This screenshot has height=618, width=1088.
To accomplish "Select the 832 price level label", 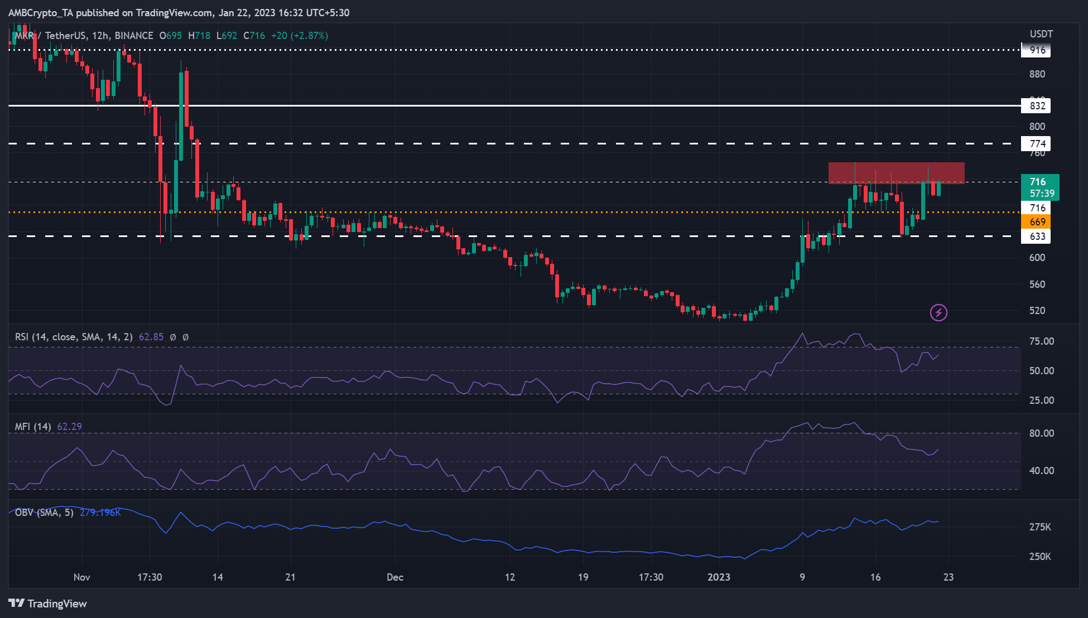I will (x=1036, y=106).
